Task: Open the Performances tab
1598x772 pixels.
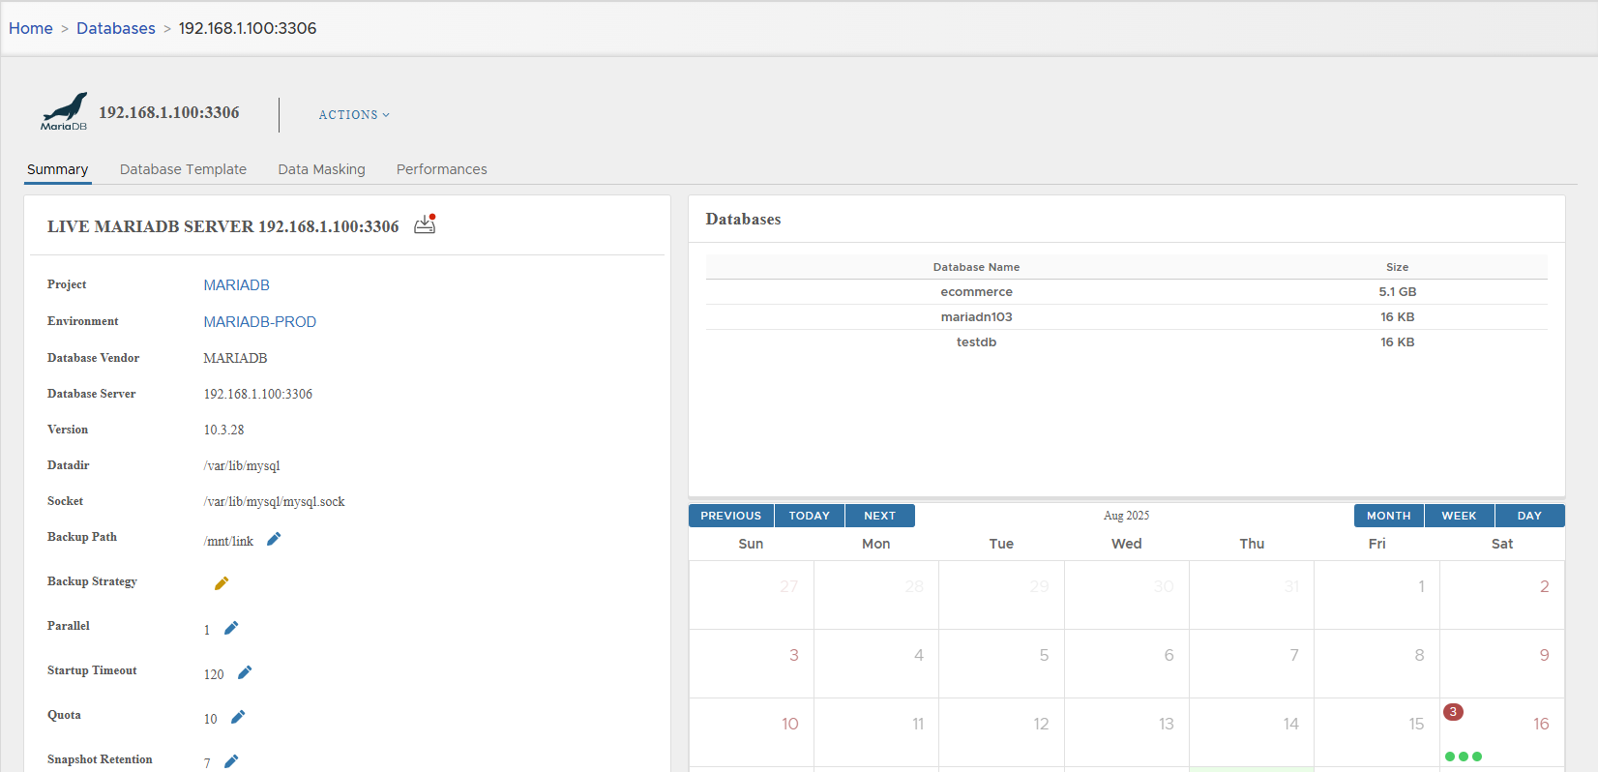Action: (x=441, y=169)
